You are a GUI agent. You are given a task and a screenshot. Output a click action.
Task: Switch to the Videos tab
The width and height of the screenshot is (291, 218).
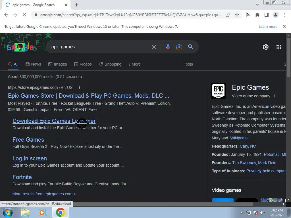tap(83, 64)
